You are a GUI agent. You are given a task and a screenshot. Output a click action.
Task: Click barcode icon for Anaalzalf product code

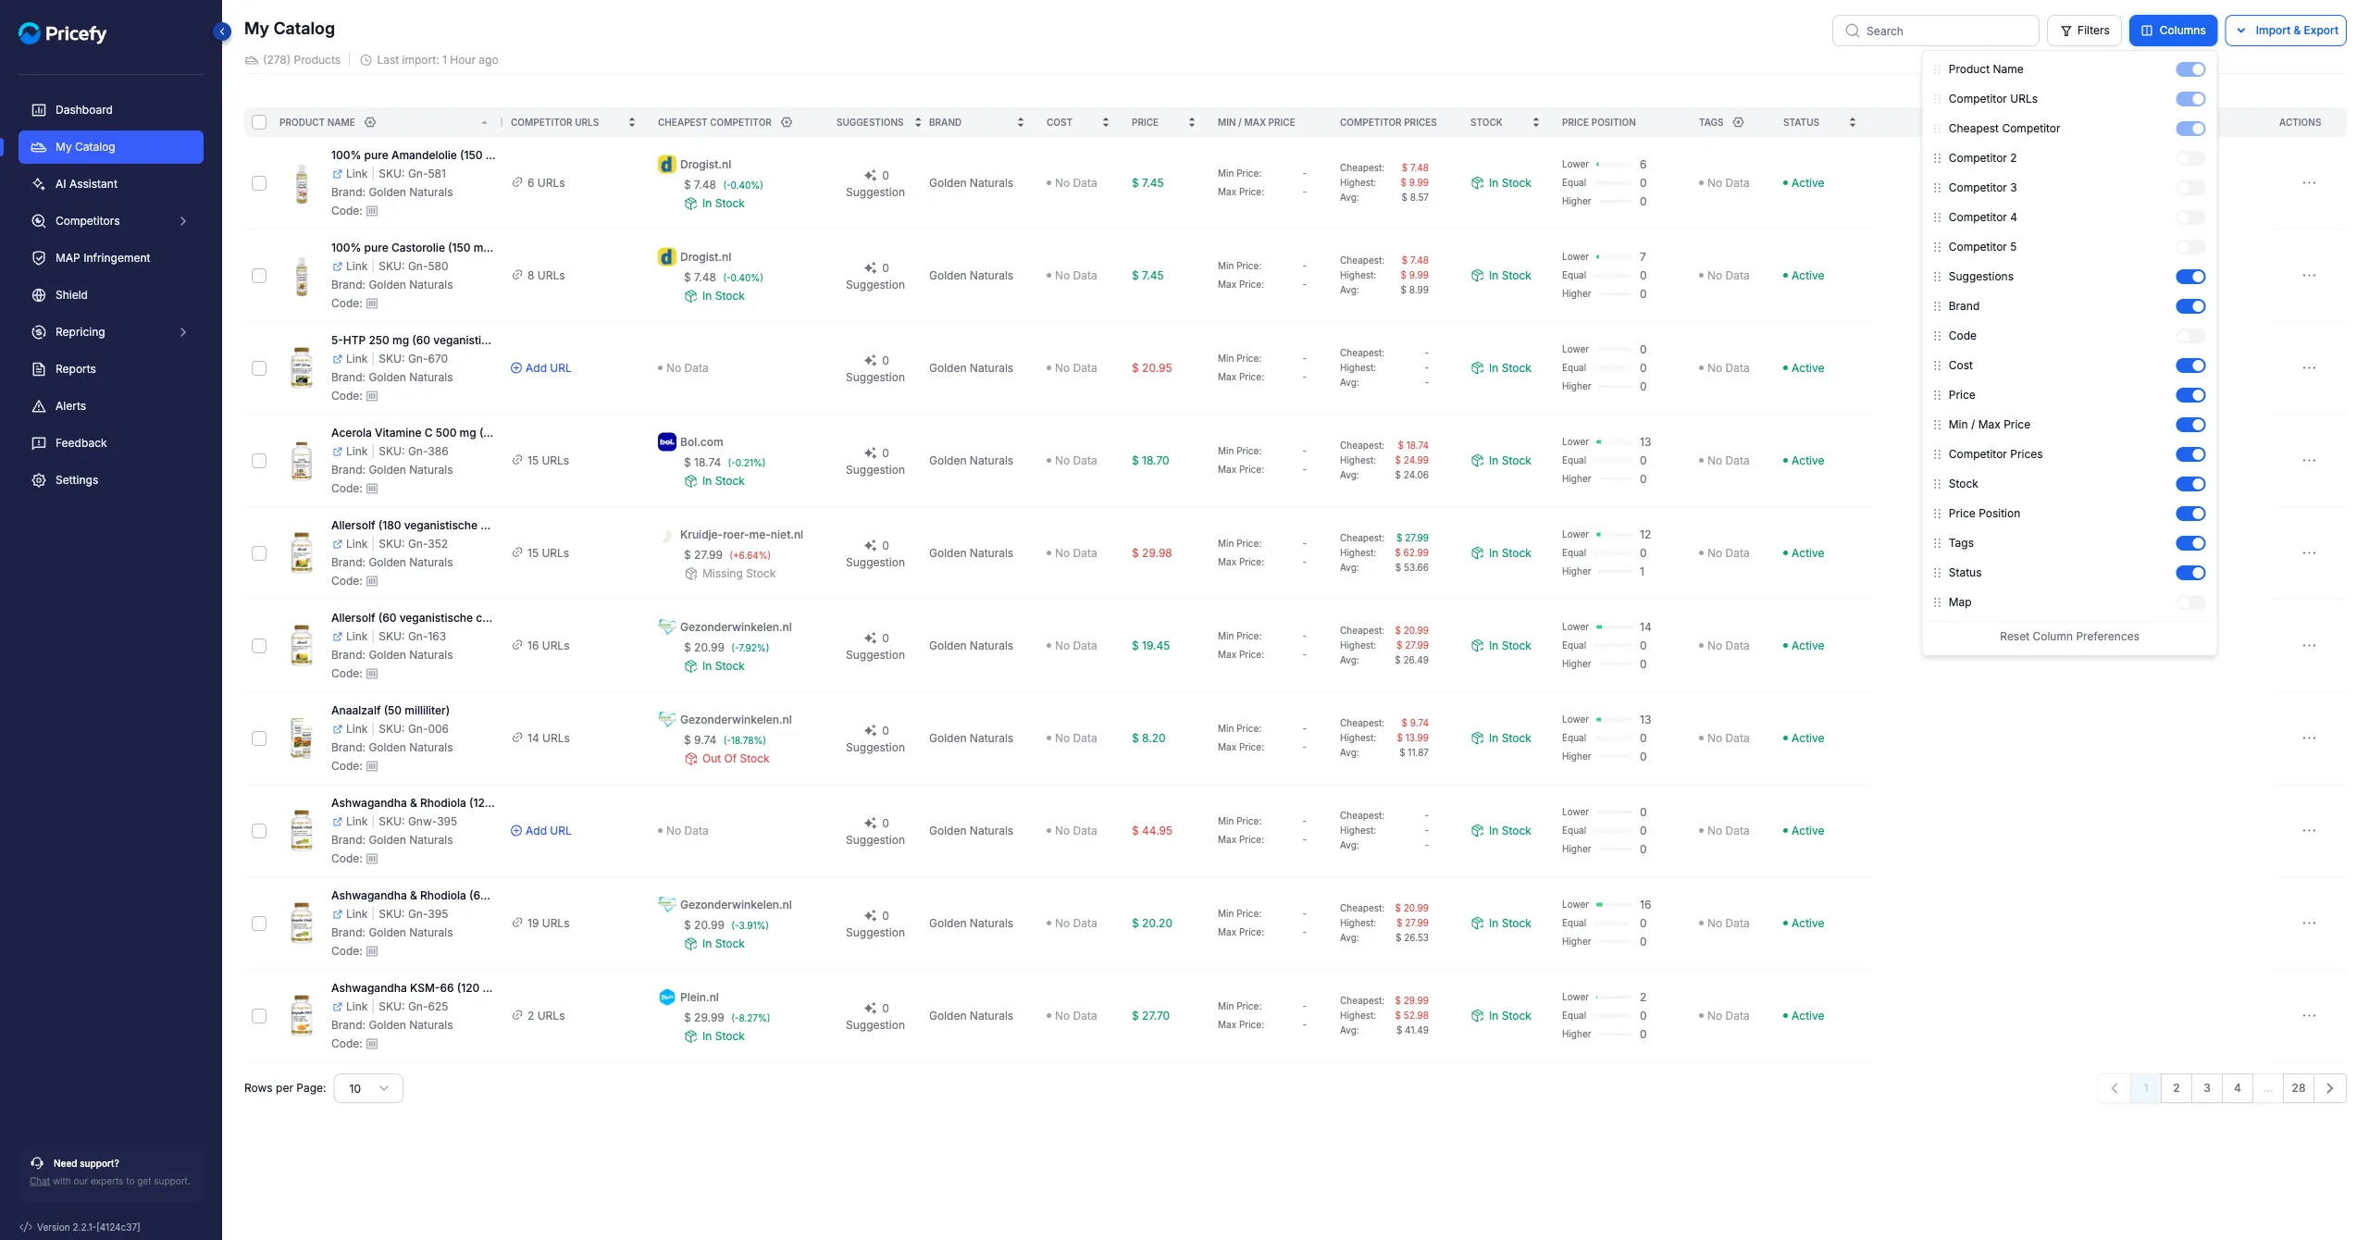click(372, 766)
